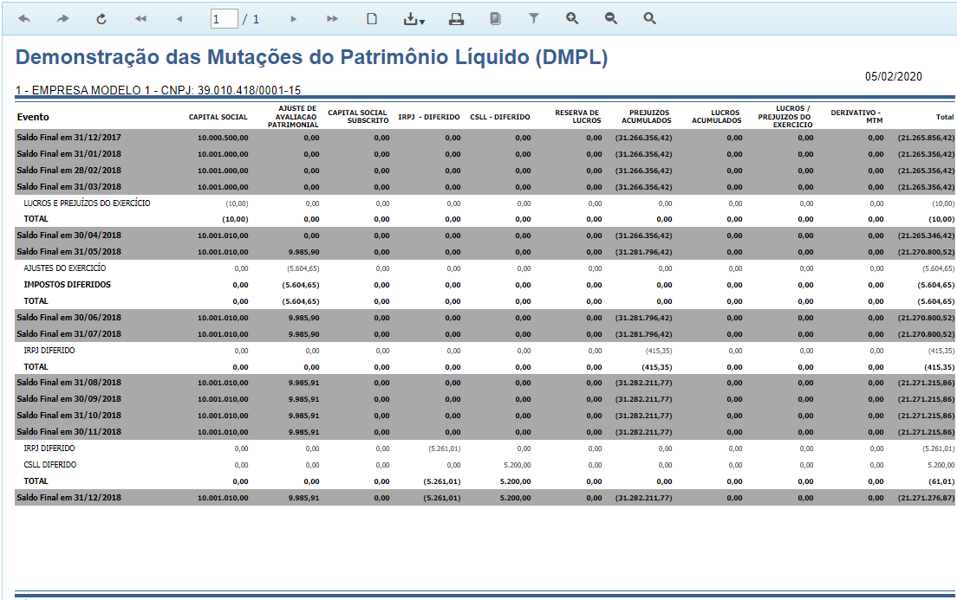Screen dimensions: 957x600
Task: Zoom out of the report
Action: [611, 17]
